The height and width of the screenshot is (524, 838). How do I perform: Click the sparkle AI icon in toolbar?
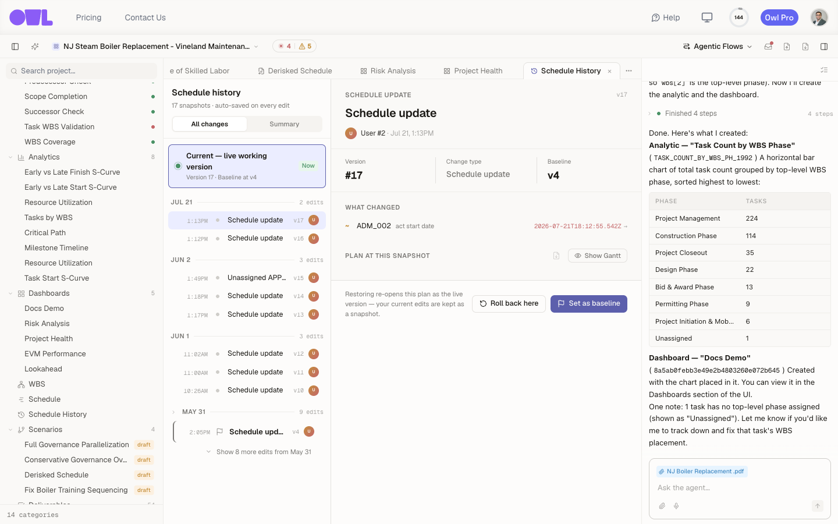(35, 47)
